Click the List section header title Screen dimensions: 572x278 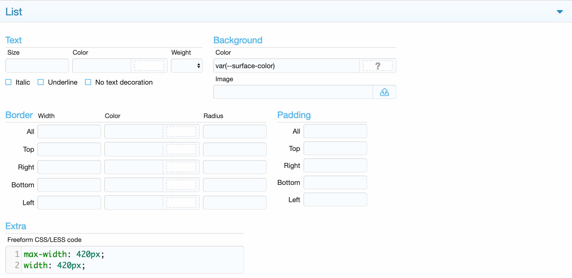14,12
